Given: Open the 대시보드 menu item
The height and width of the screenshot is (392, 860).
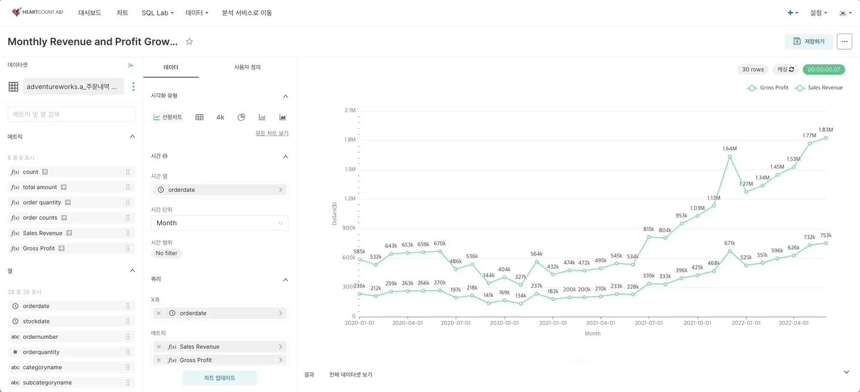Looking at the screenshot, I should coord(90,13).
